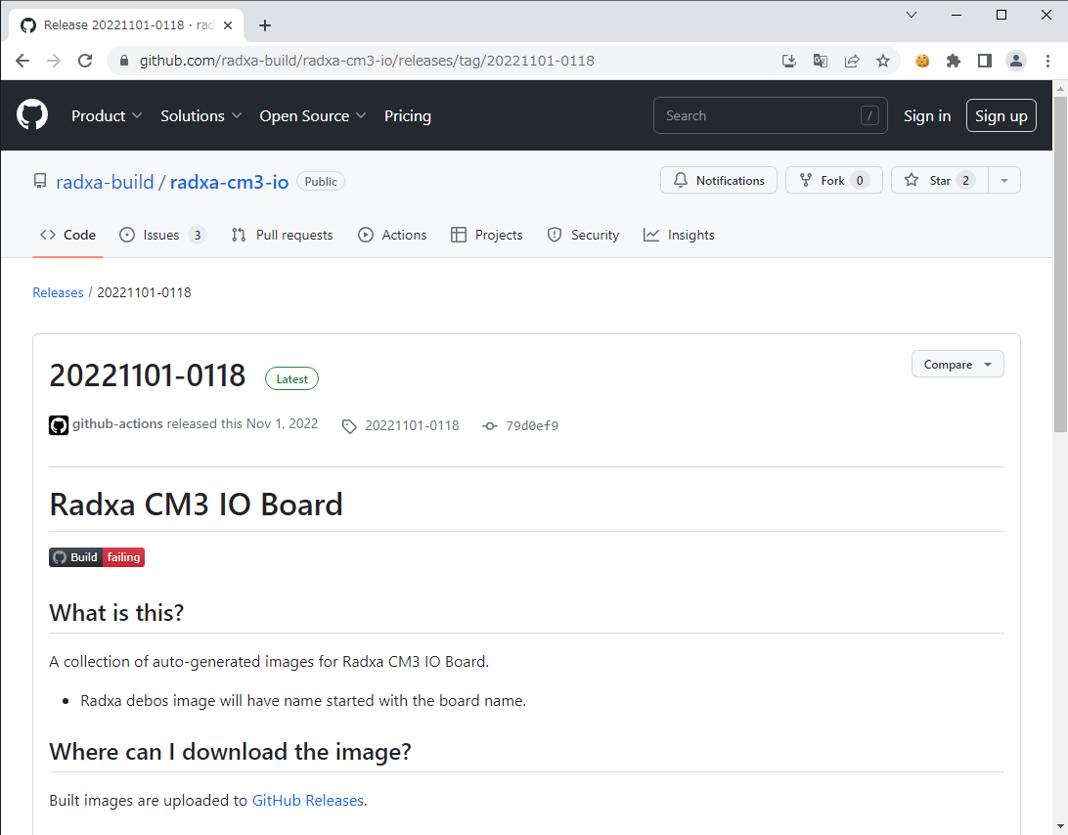The height and width of the screenshot is (835, 1068).
Task: Switch to the Actions tab
Action: [x=392, y=235]
